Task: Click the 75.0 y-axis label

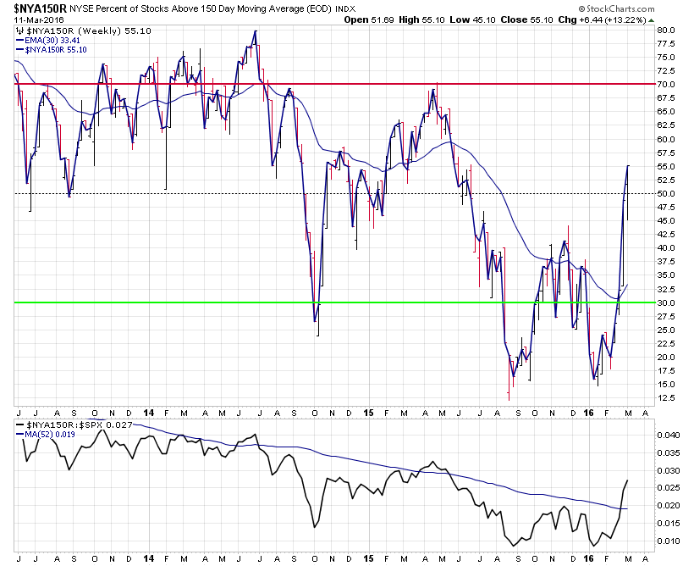Action: 666,57
